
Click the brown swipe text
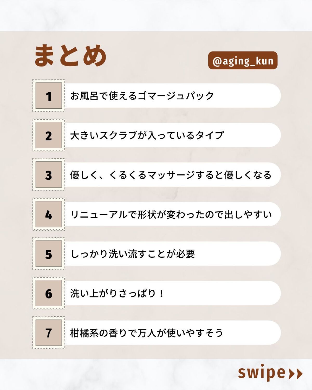click(262, 373)
